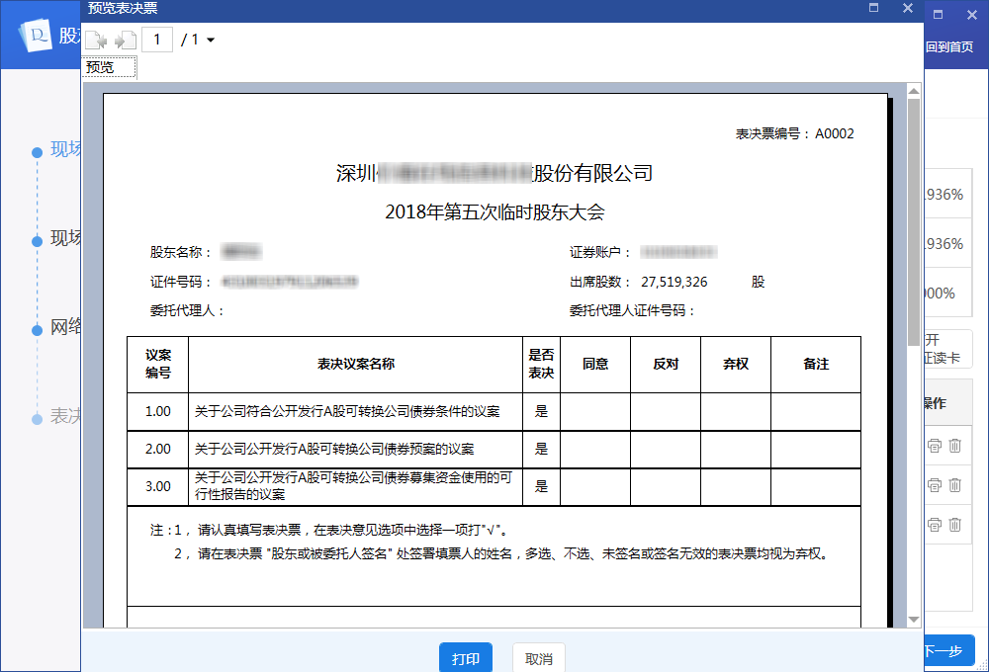Maximize the 预览表决票 dialog
Screen dimensions: 989x672
tap(873, 8)
